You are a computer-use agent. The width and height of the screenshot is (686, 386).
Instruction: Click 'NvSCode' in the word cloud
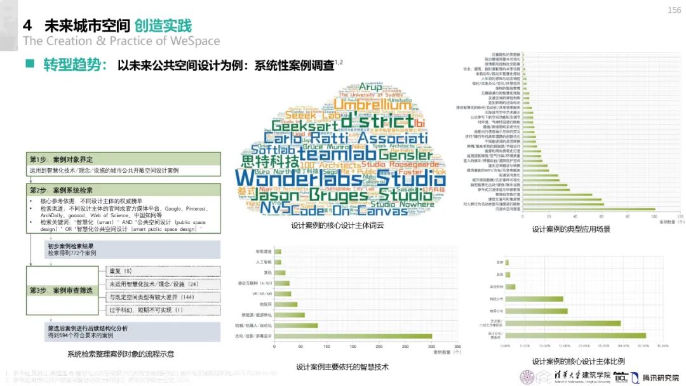pyautogui.click(x=292, y=208)
